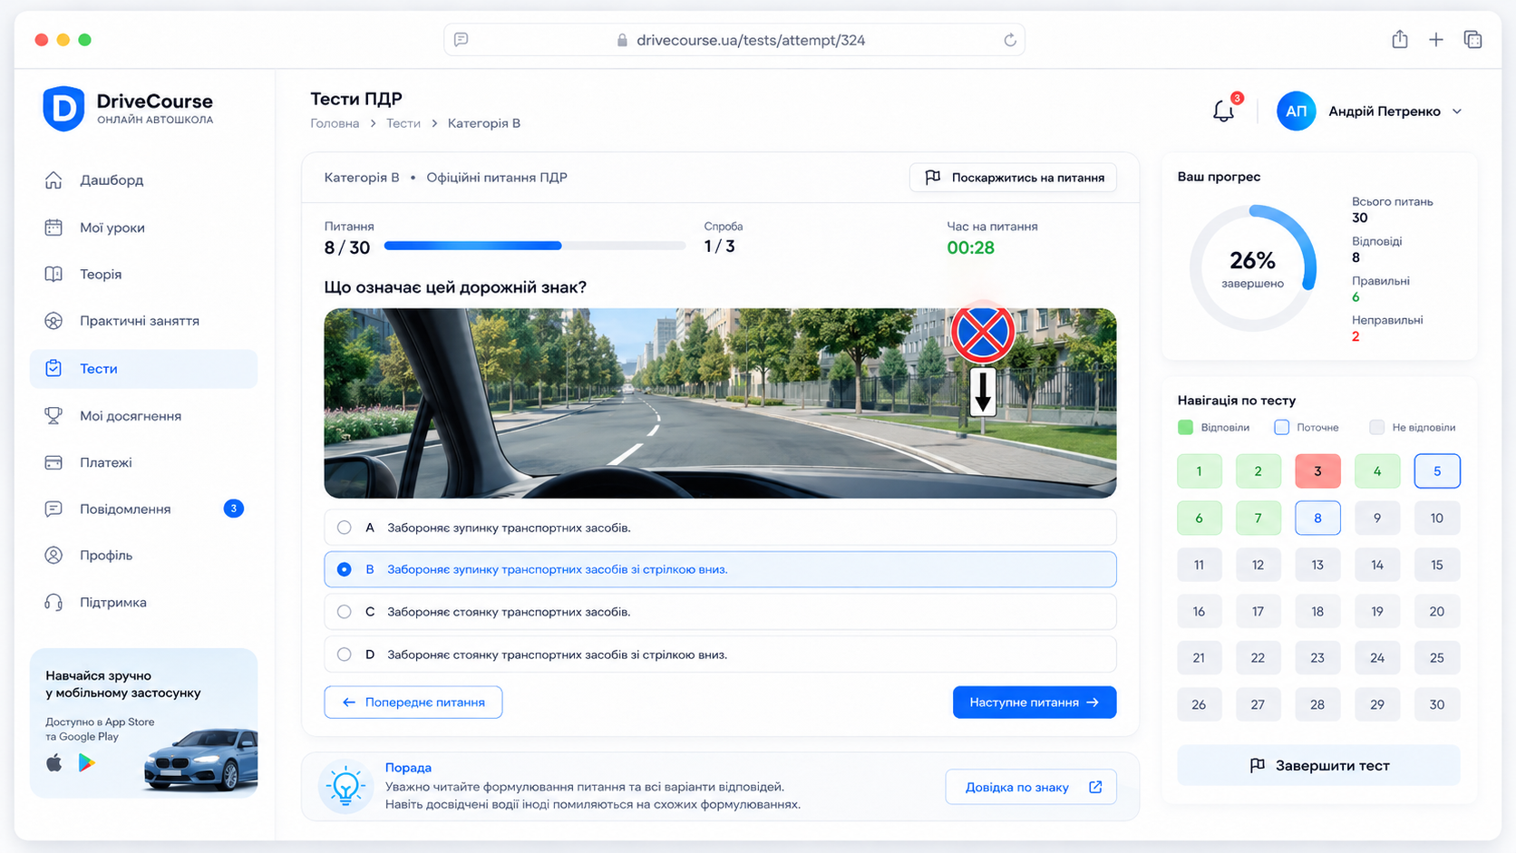Click the 26% circular progress ring
The width and height of the screenshot is (1516, 853).
pos(1253,267)
